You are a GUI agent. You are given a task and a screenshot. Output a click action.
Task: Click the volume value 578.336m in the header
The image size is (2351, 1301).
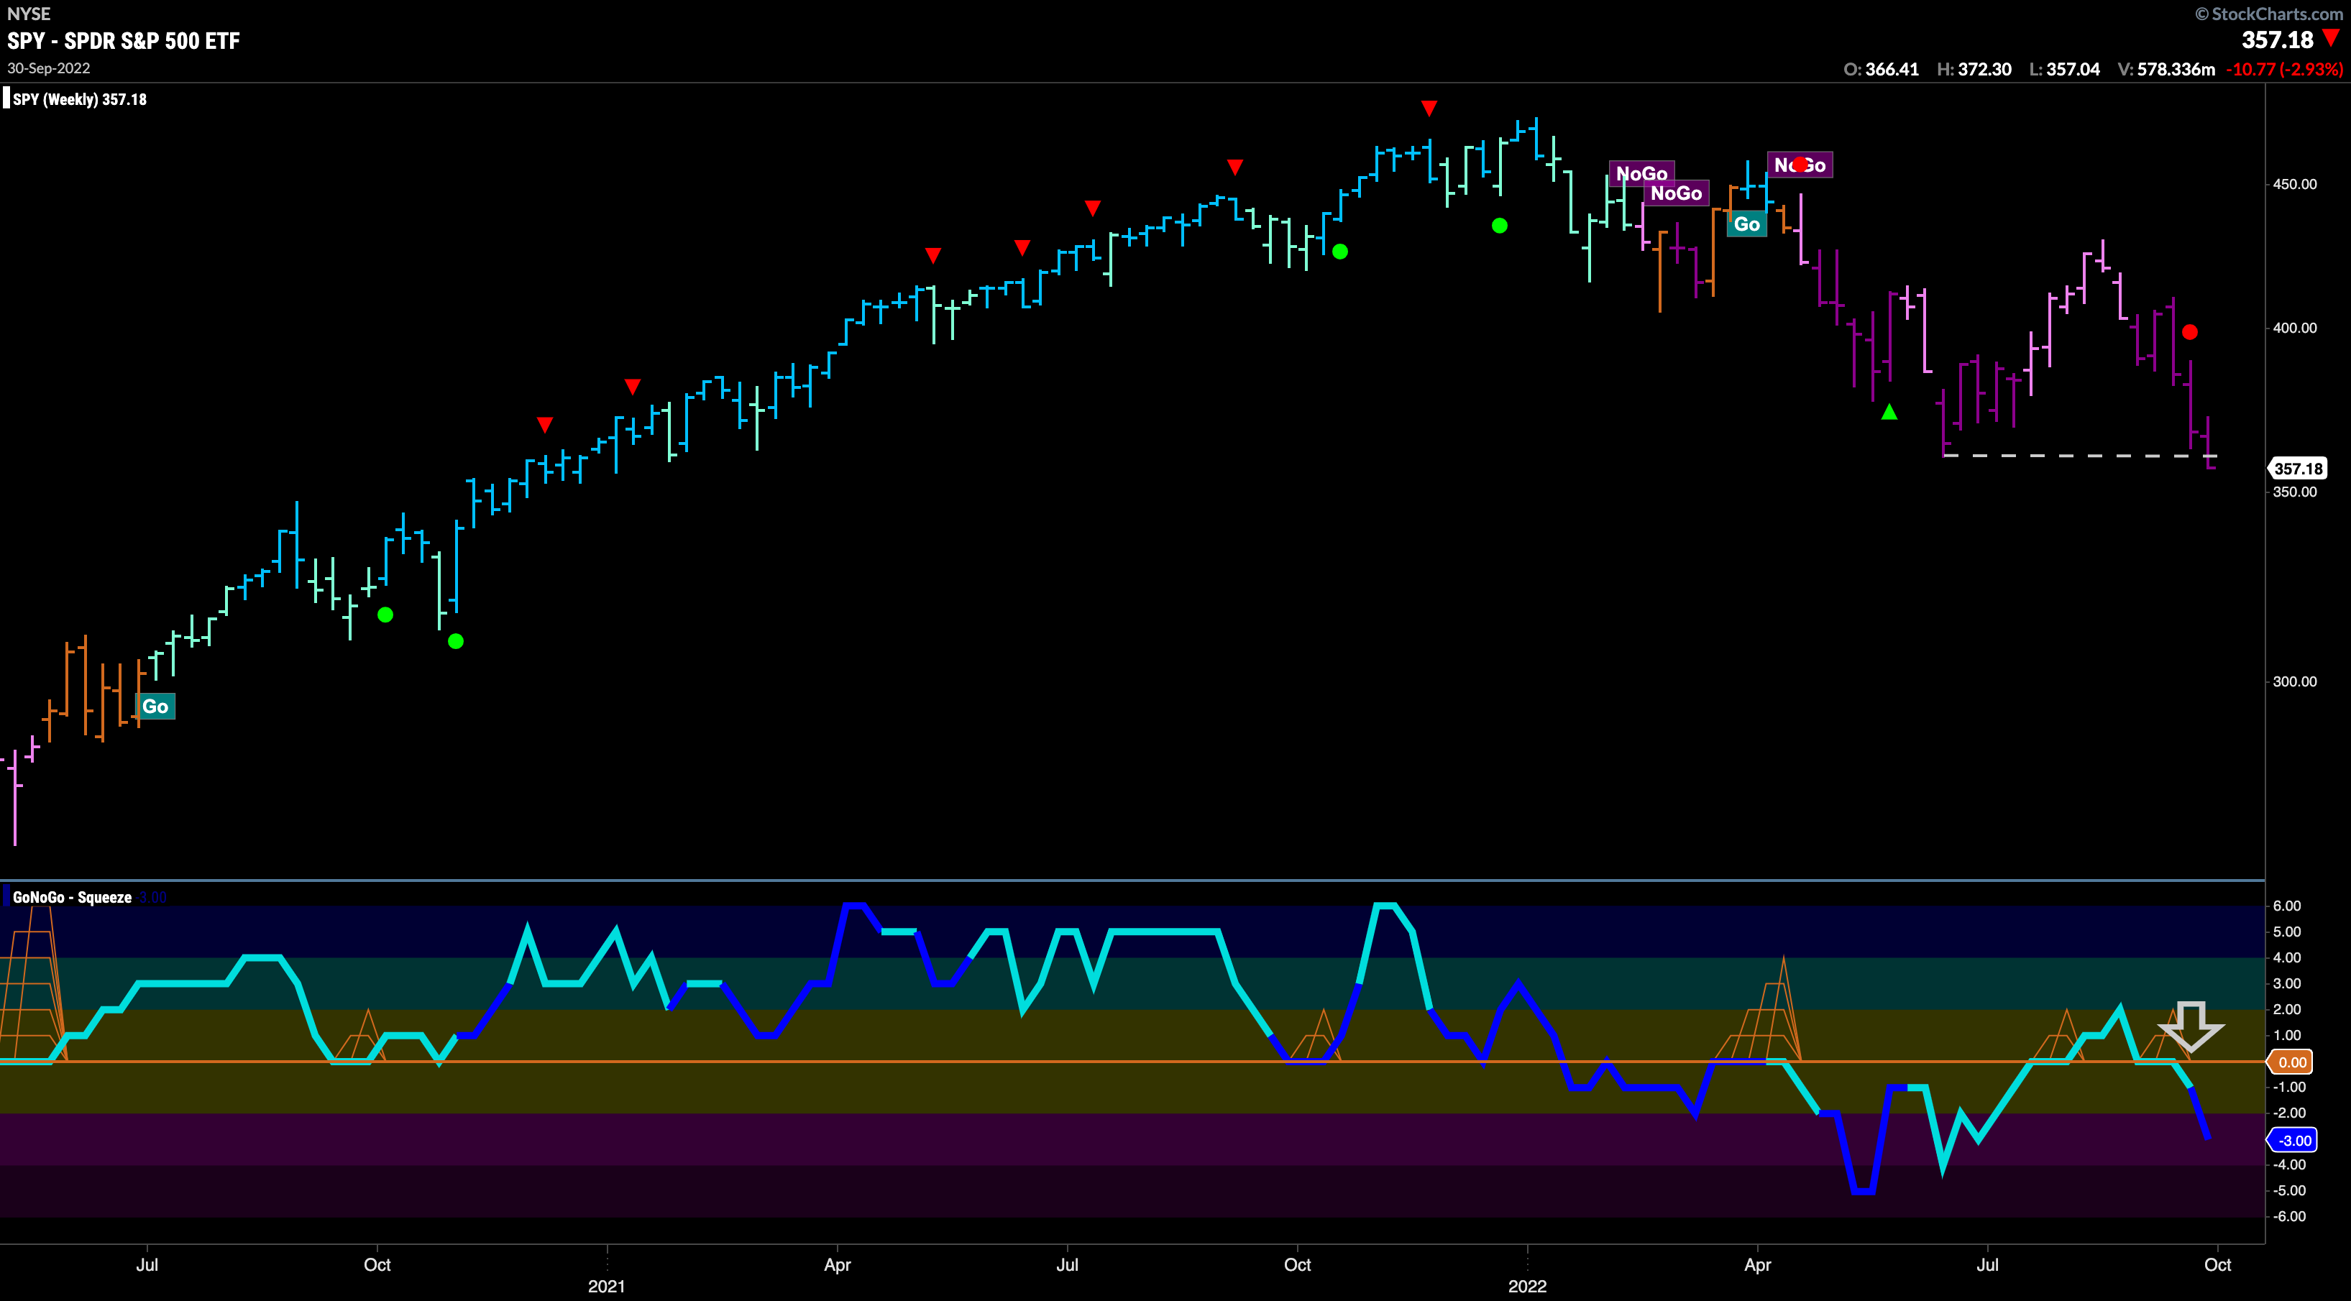(x=2176, y=69)
